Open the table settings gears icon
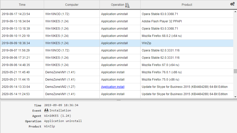 coord(232,4)
